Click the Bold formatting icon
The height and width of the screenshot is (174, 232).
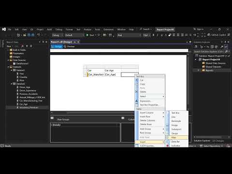tap(153, 35)
